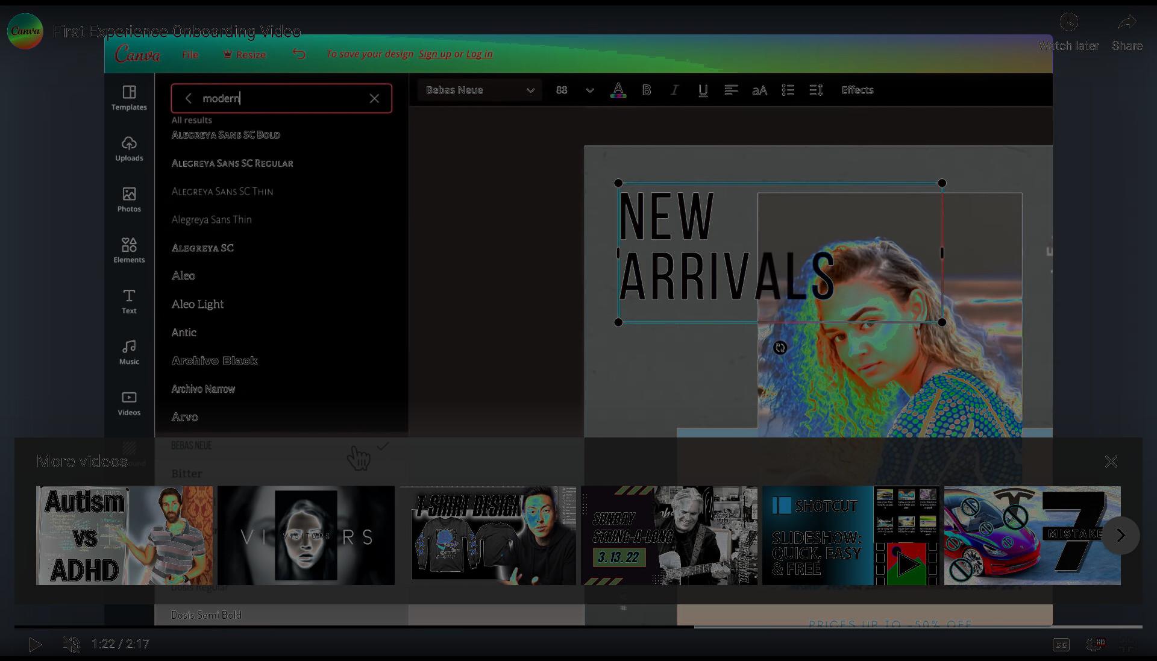Click the video title First Experience Onboarding Video

177,31
